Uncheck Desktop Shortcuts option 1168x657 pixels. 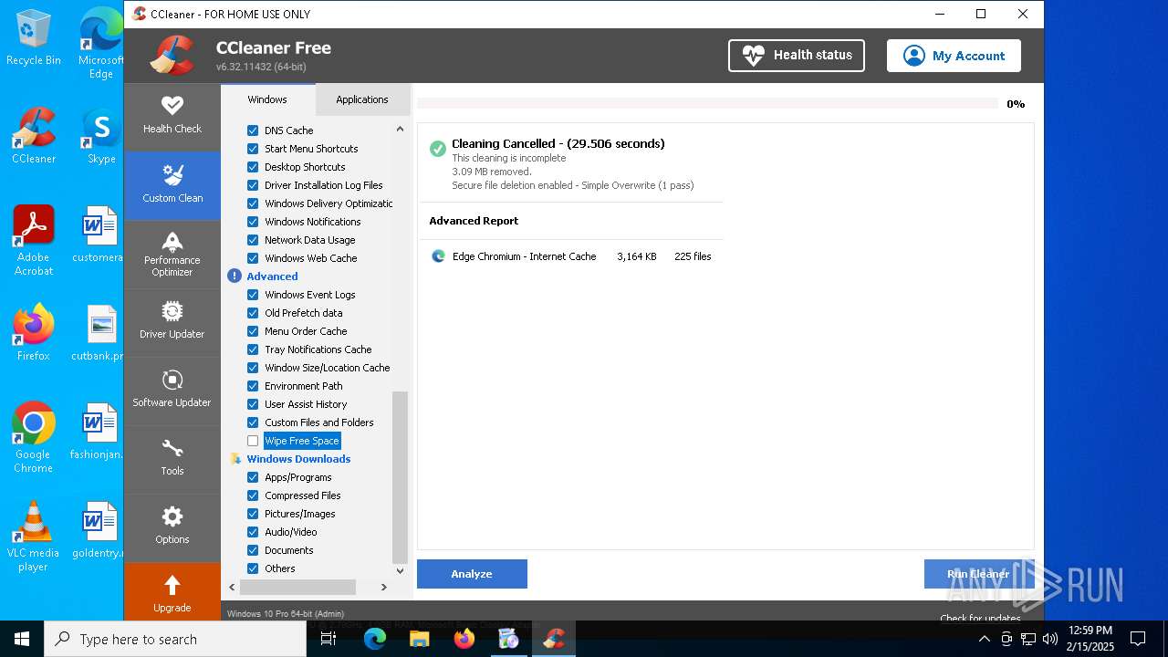tap(253, 167)
